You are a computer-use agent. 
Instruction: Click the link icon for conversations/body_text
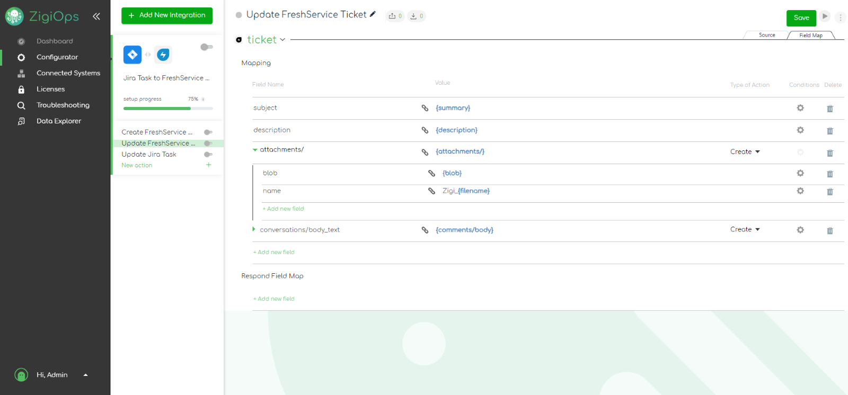[x=425, y=230]
